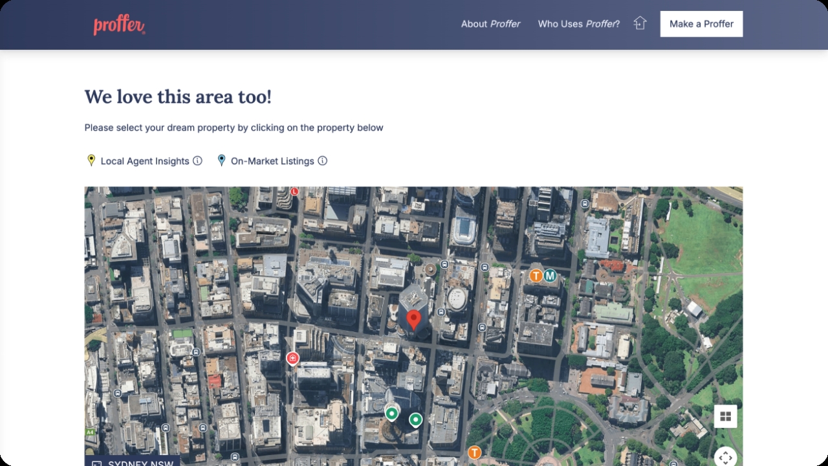The image size is (828, 466).
Task: Click the home icon in the header
Action: (640, 23)
